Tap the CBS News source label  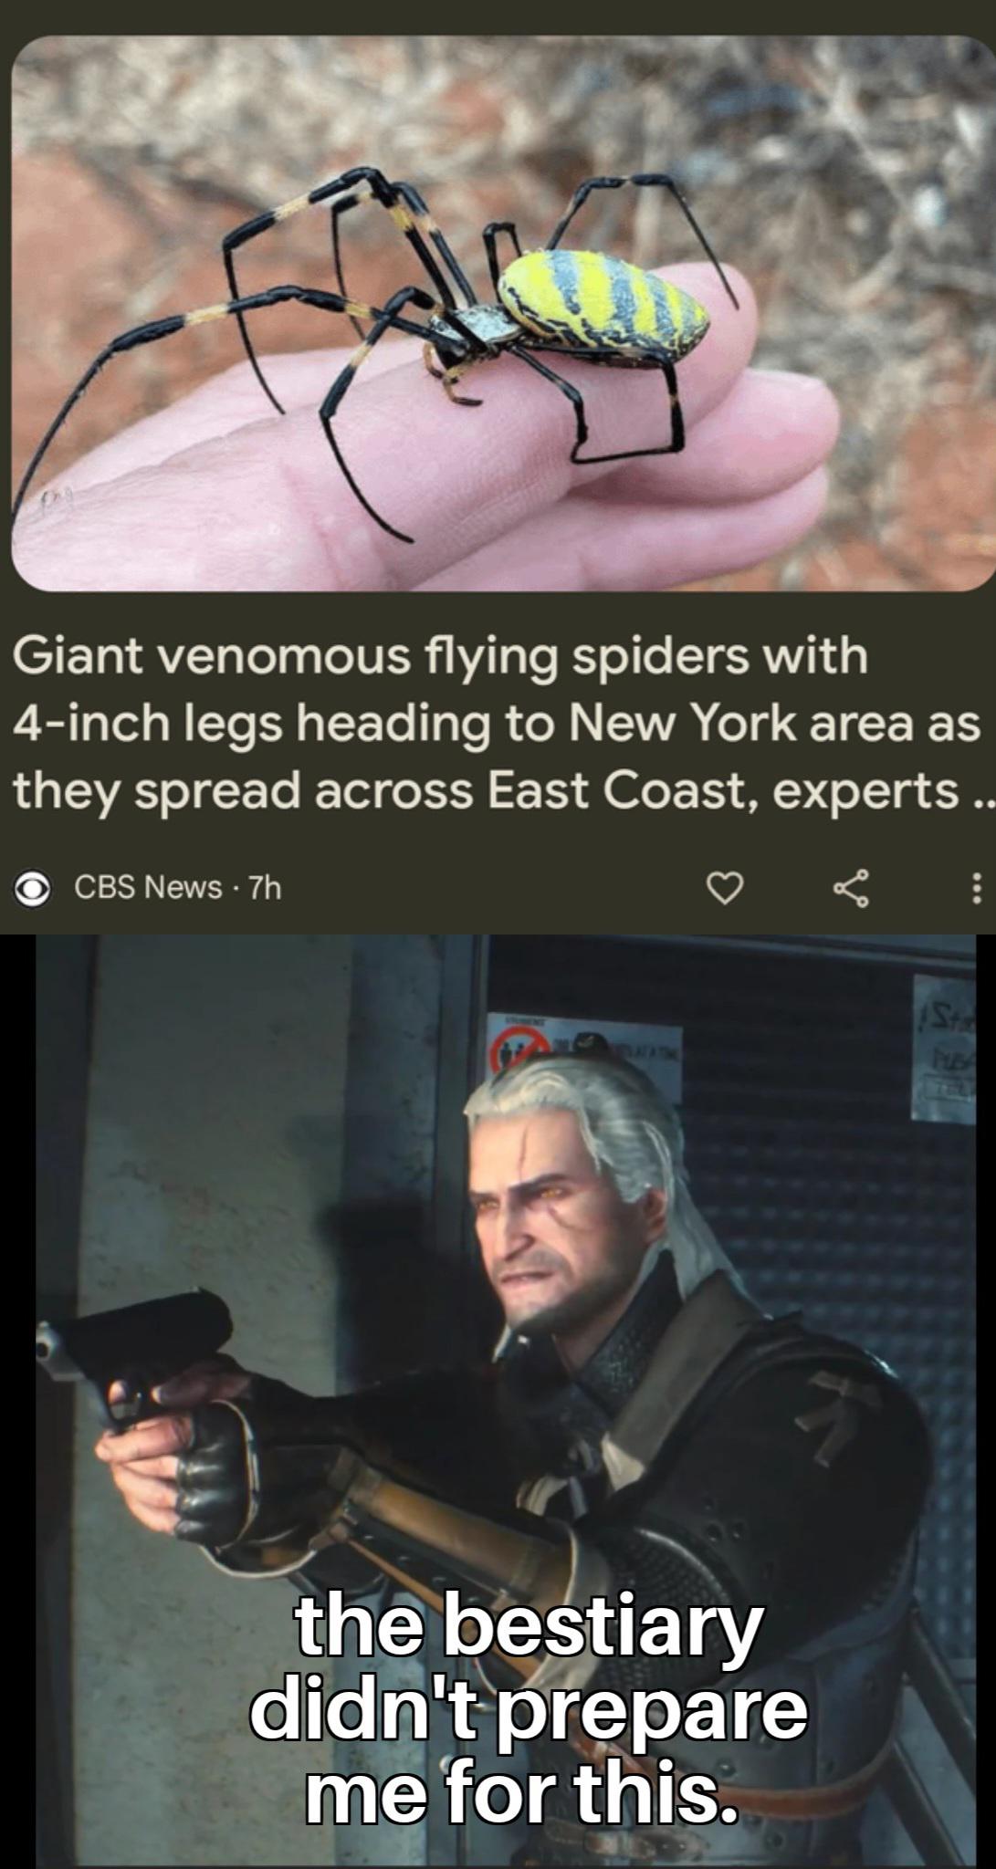(148, 887)
